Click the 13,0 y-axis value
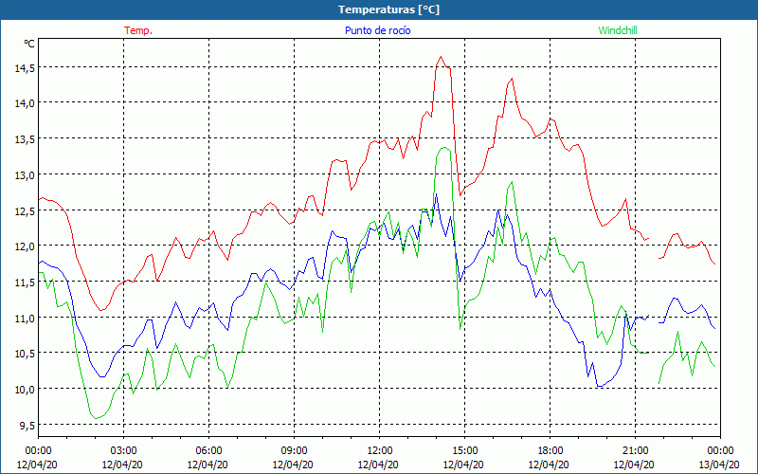This screenshot has height=474, width=758. click(25, 175)
